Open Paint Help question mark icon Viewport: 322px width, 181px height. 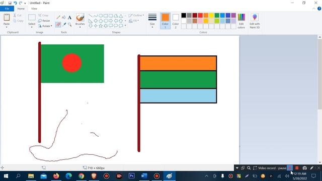pos(319,9)
